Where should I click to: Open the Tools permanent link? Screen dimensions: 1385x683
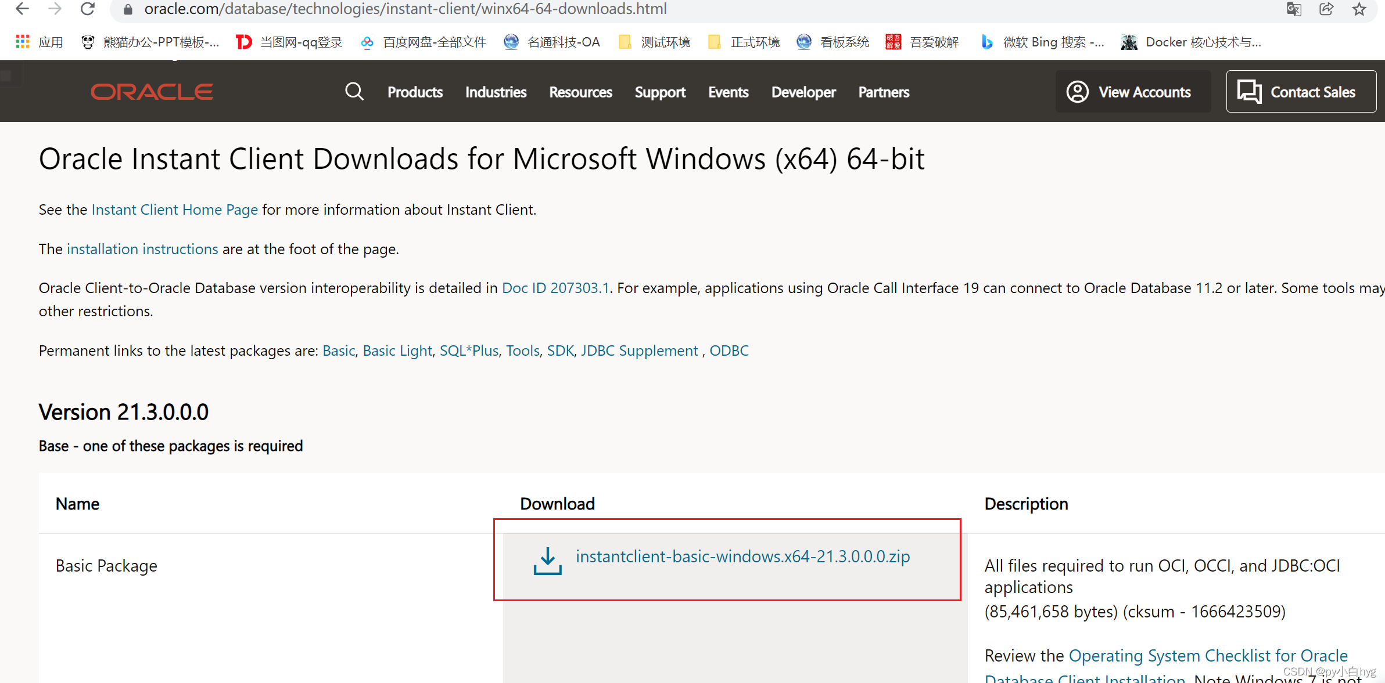tap(523, 350)
